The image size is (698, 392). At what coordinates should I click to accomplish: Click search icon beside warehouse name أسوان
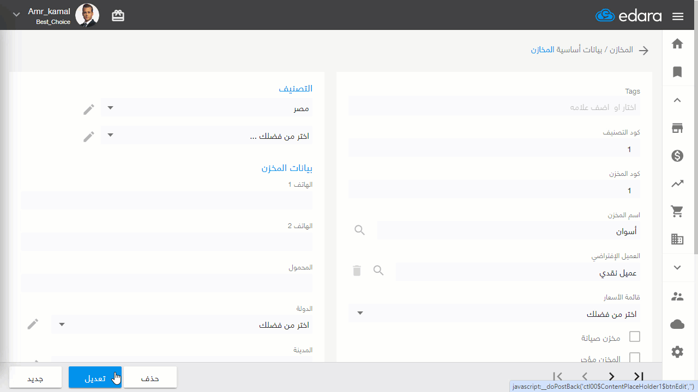click(359, 230)
